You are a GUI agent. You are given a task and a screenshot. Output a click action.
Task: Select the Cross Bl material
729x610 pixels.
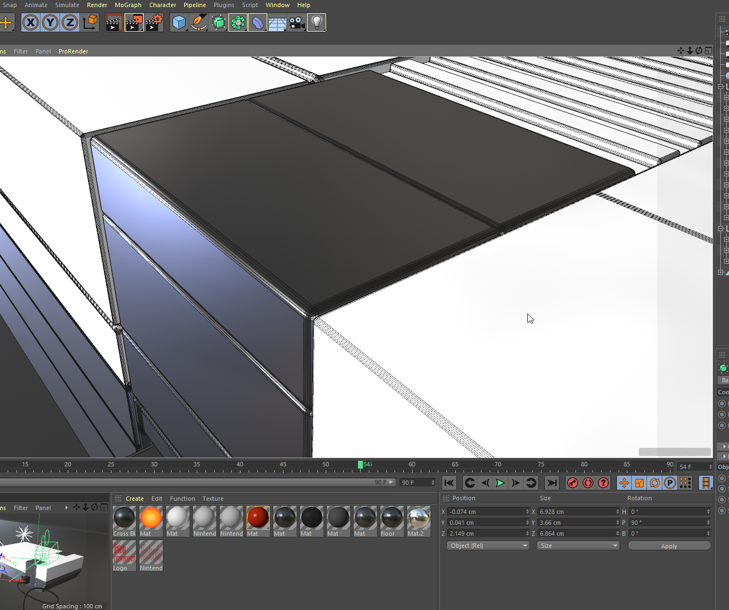(124, 521)
